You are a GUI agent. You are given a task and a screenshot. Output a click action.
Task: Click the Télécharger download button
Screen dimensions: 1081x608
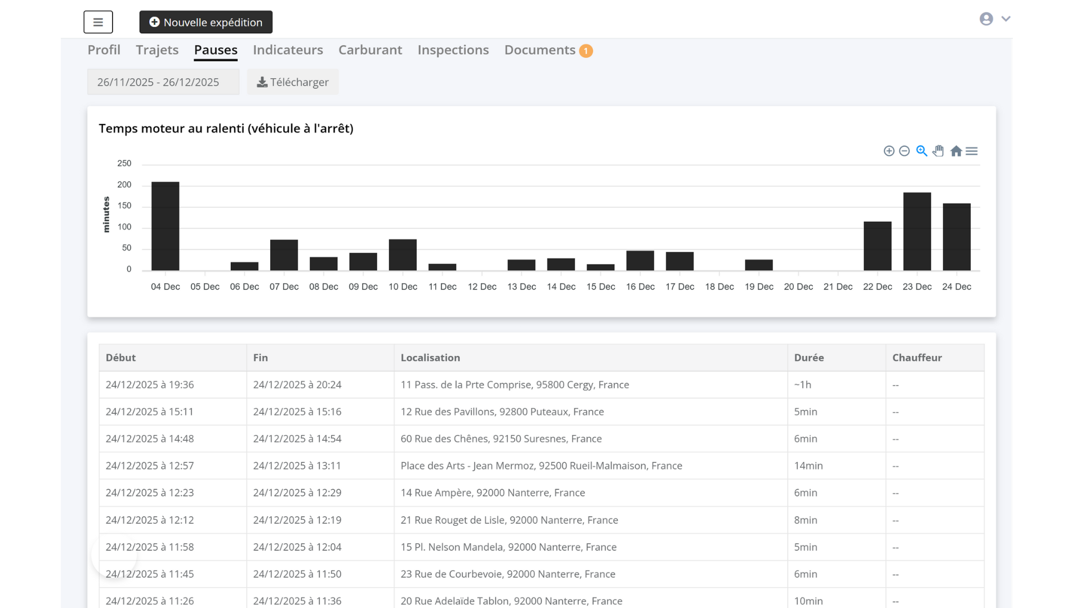293,82
